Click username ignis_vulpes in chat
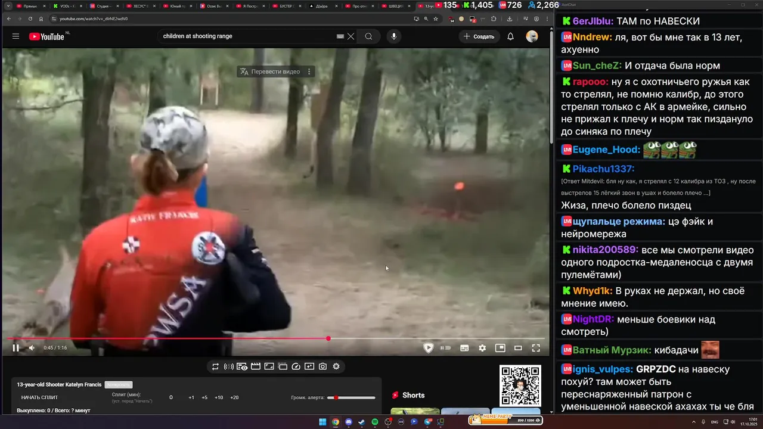Image resolution: width=763 pixels, height=429 pixels. click(603, 369)
